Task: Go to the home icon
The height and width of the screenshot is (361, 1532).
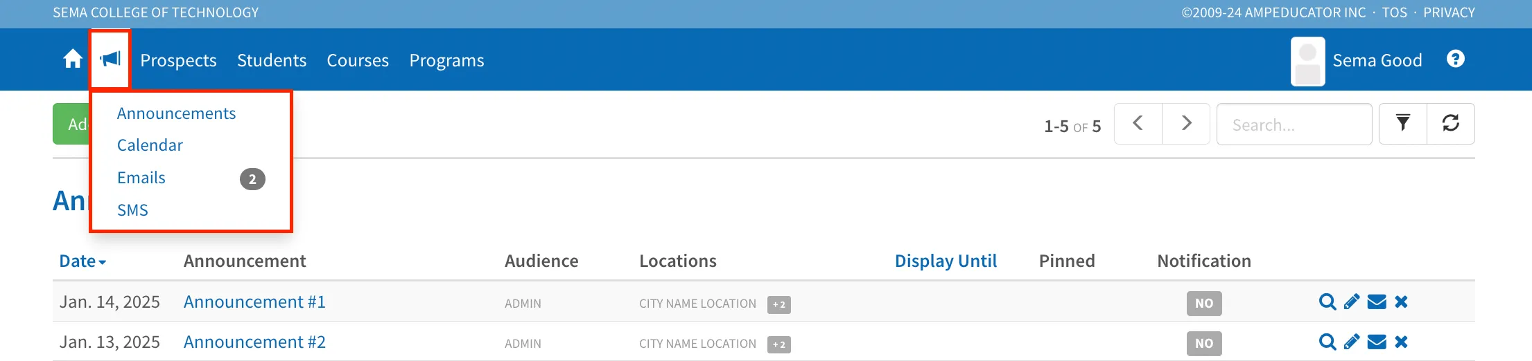Action: point(73,59)
